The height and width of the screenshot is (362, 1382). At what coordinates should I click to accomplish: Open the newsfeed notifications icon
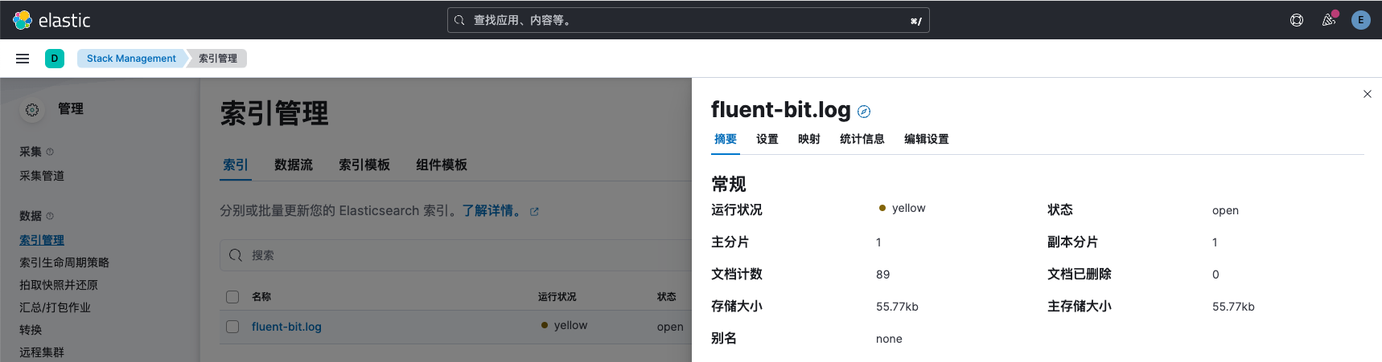(1329, 20)
